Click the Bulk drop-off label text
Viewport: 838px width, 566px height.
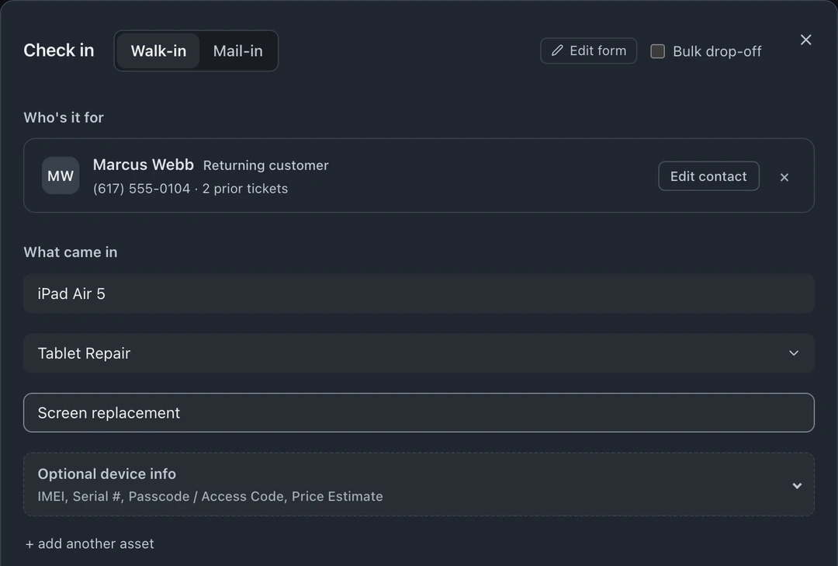point(717,51)
